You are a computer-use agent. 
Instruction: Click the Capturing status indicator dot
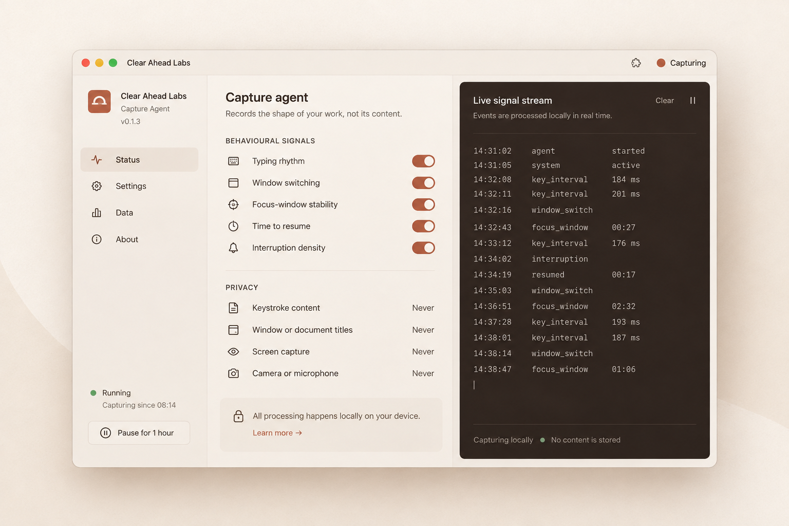[661, 63]
